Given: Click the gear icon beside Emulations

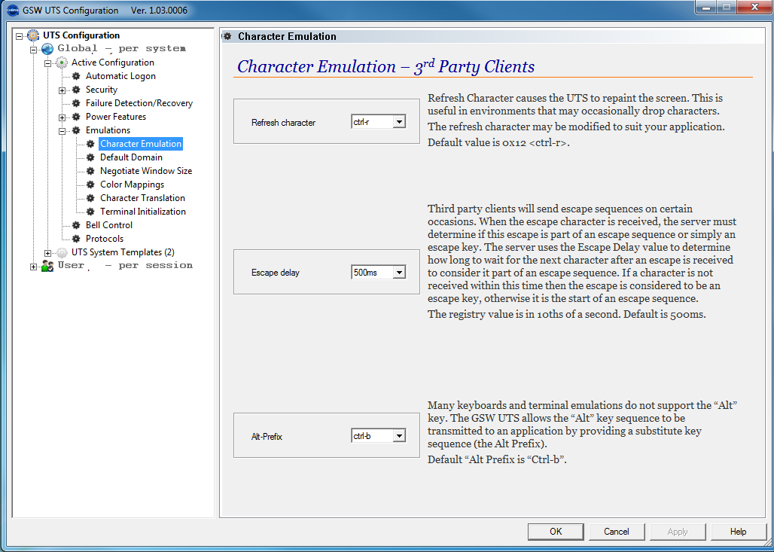Looking at the screenshot, I should [76, 130].
